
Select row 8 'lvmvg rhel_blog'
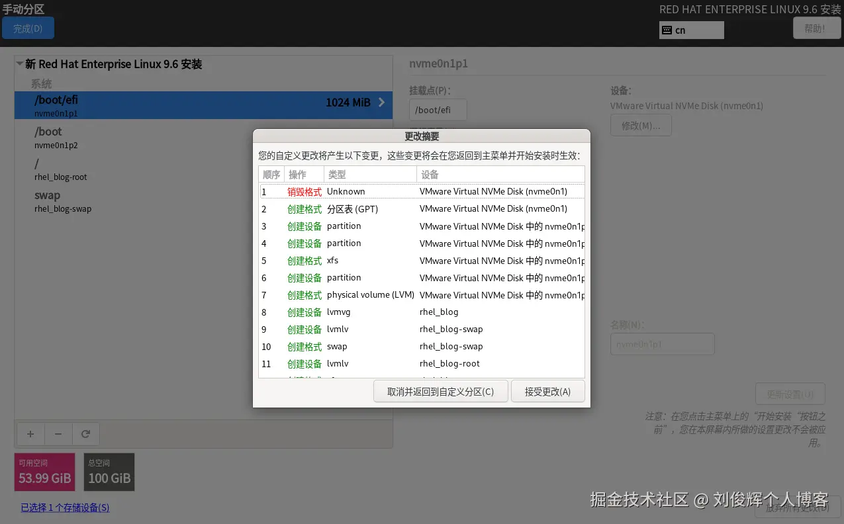(422, 312)
